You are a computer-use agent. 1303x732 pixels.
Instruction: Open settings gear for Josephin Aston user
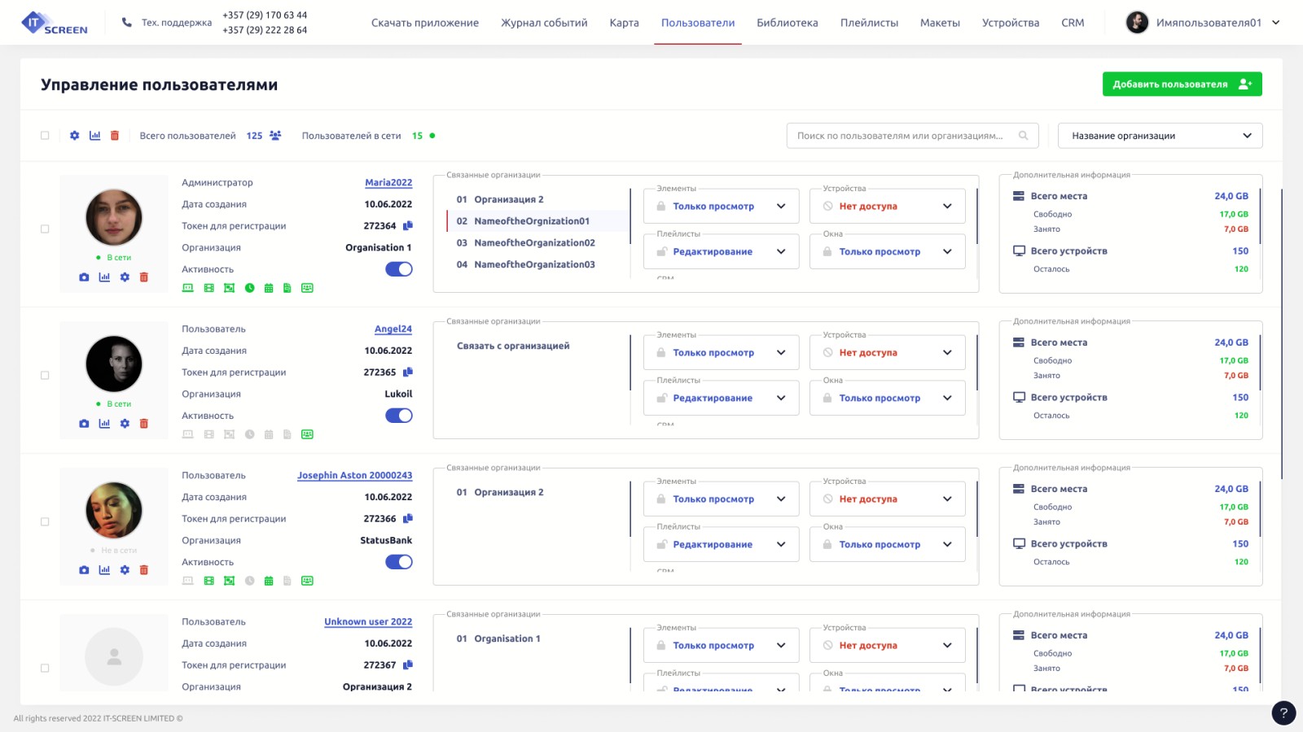pyautogui.click(x=125, y=570)
